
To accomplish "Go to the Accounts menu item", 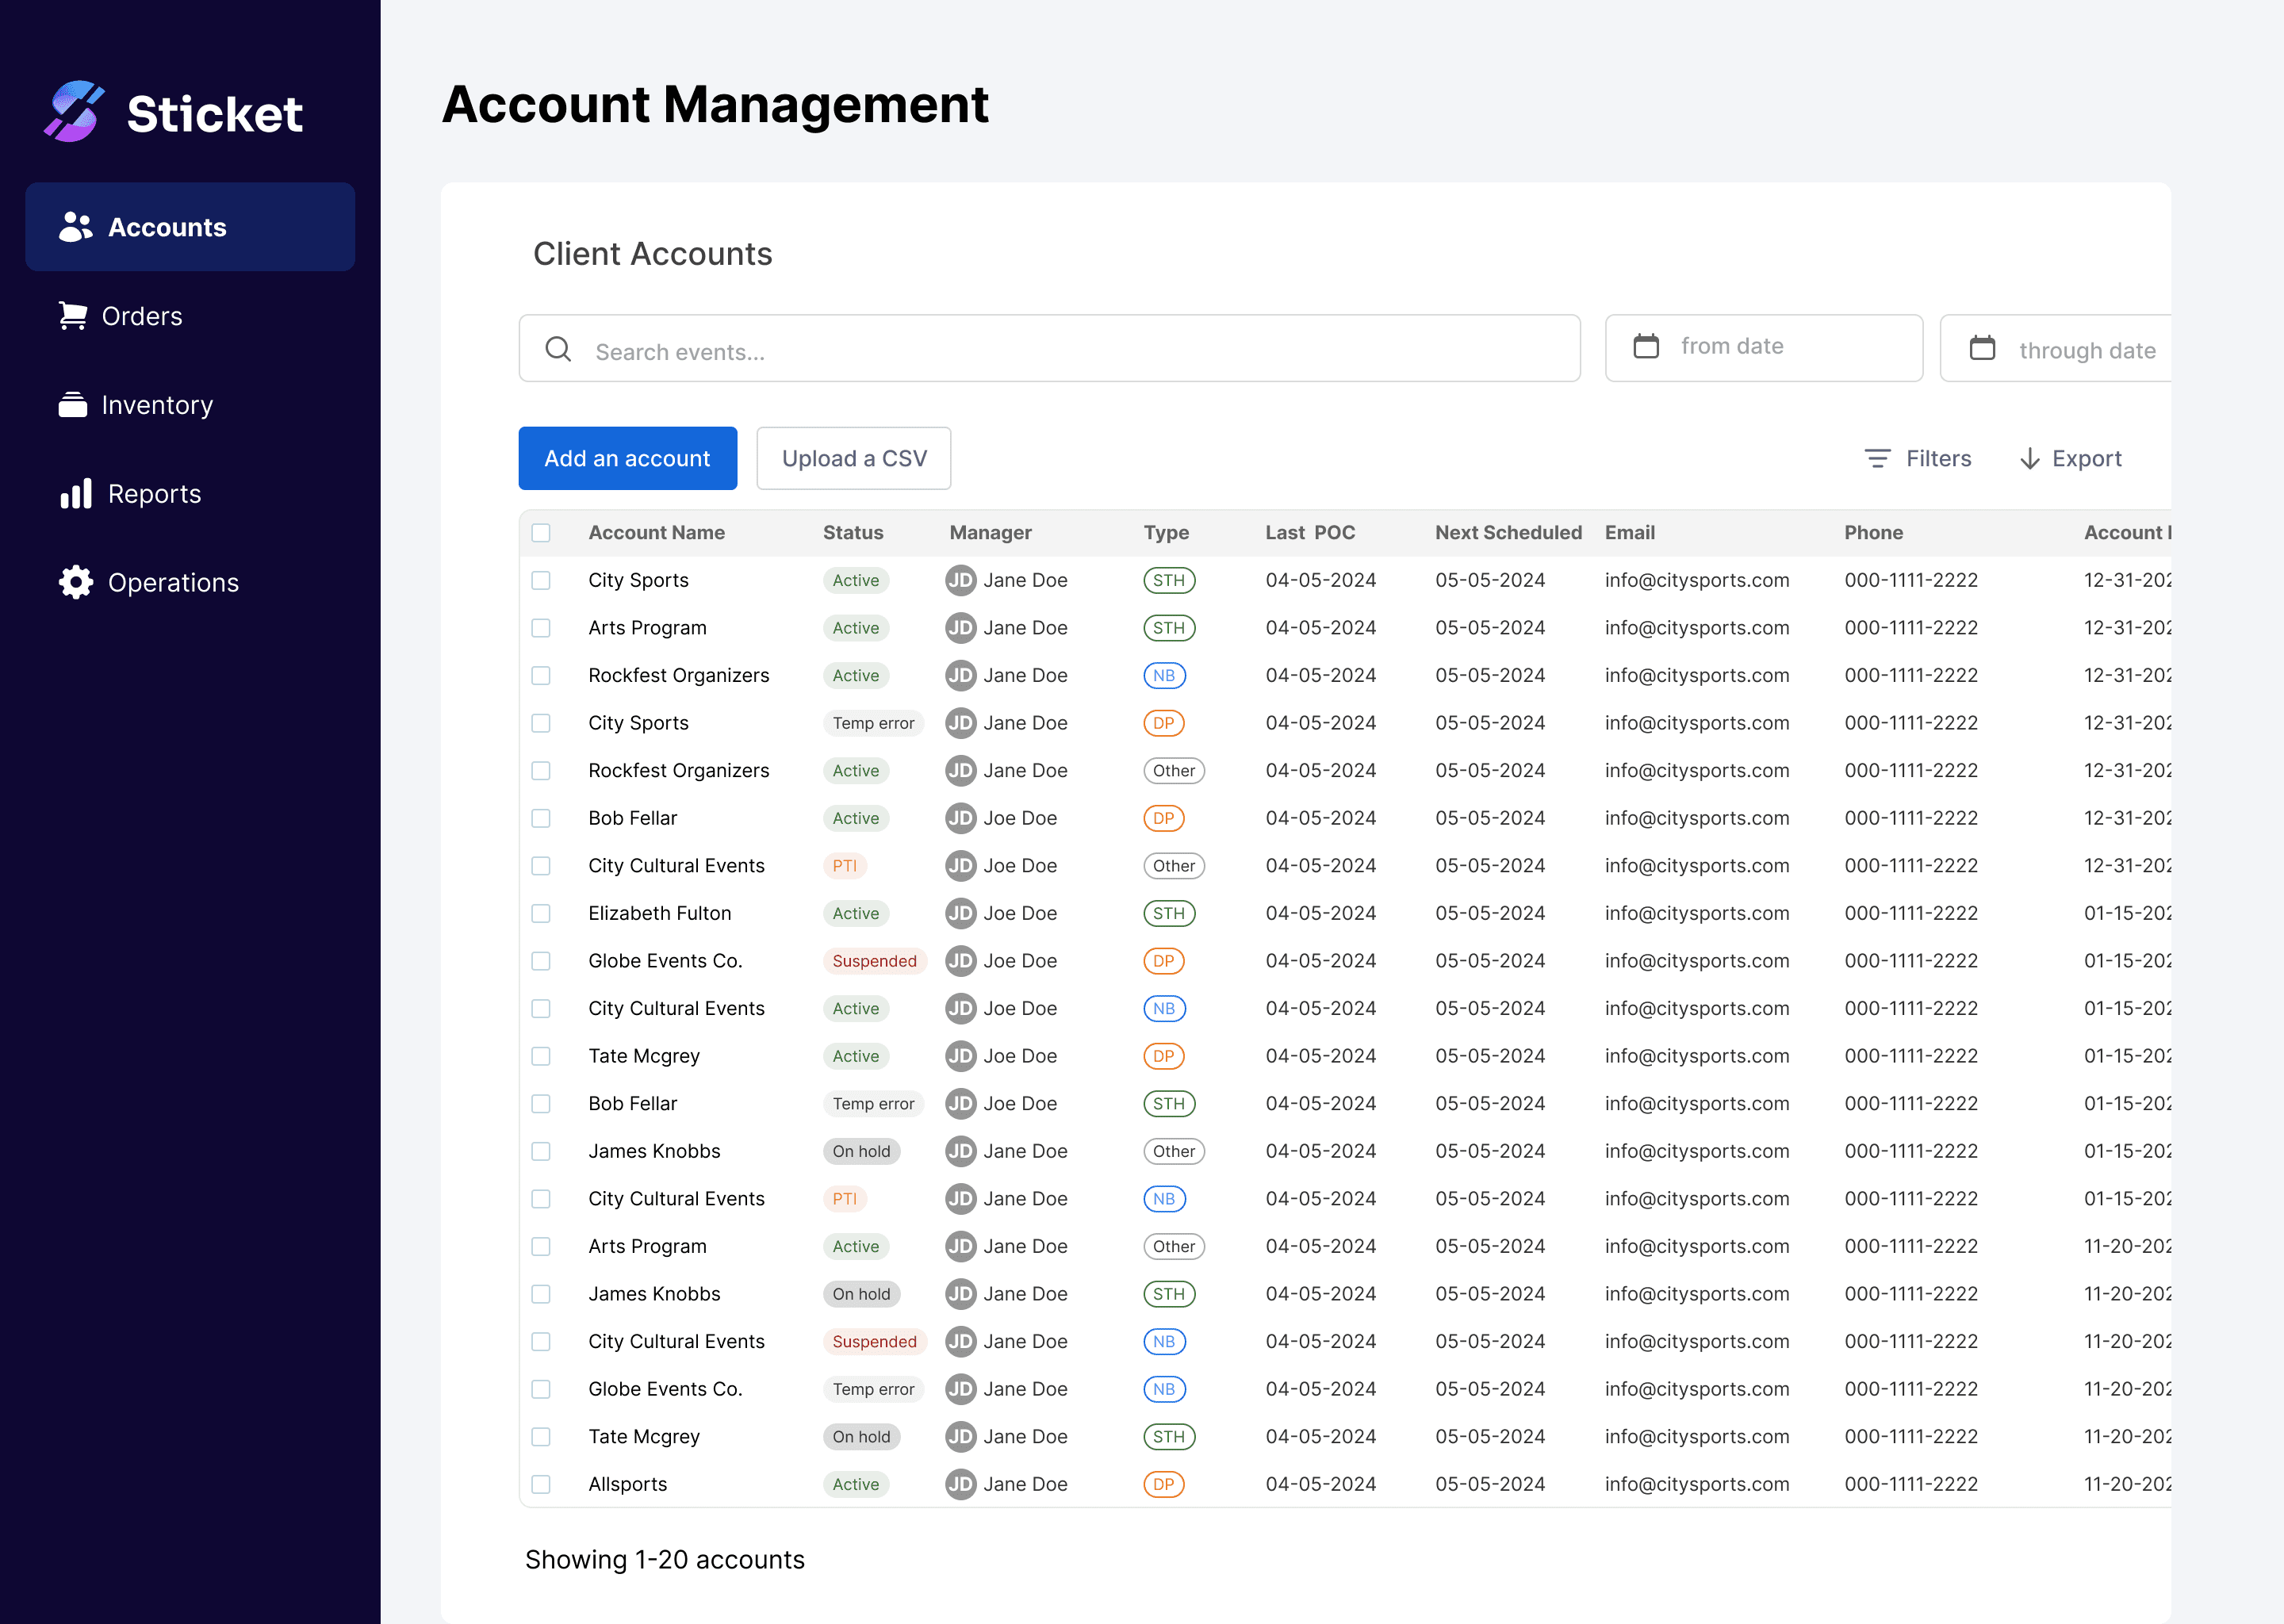I will tap(190, 227).
